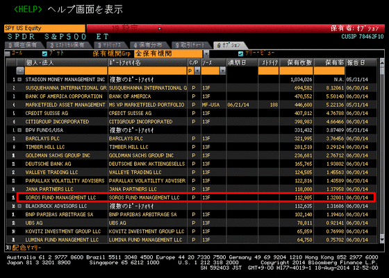Enable the コール checkbox
The width and height of the screenshot is (389, 278).
(8, 53)
